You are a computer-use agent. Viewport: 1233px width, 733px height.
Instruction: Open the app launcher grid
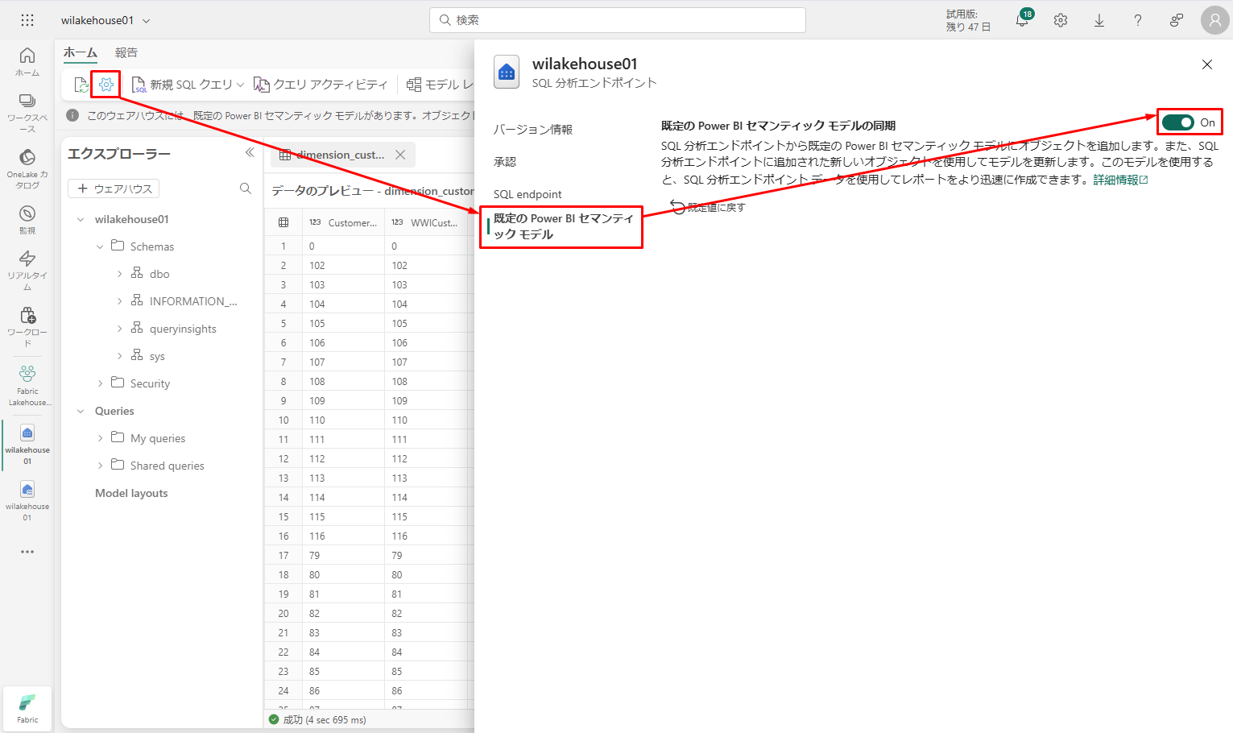tap(27, 20)
